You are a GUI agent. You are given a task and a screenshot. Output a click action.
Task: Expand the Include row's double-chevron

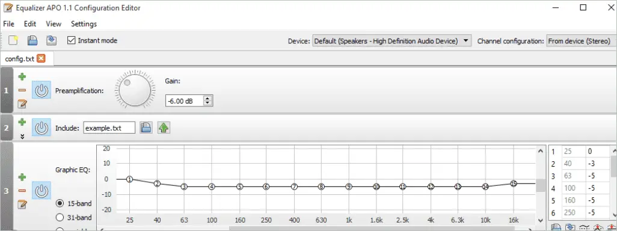pyautogui.click(x=22, y=136)
